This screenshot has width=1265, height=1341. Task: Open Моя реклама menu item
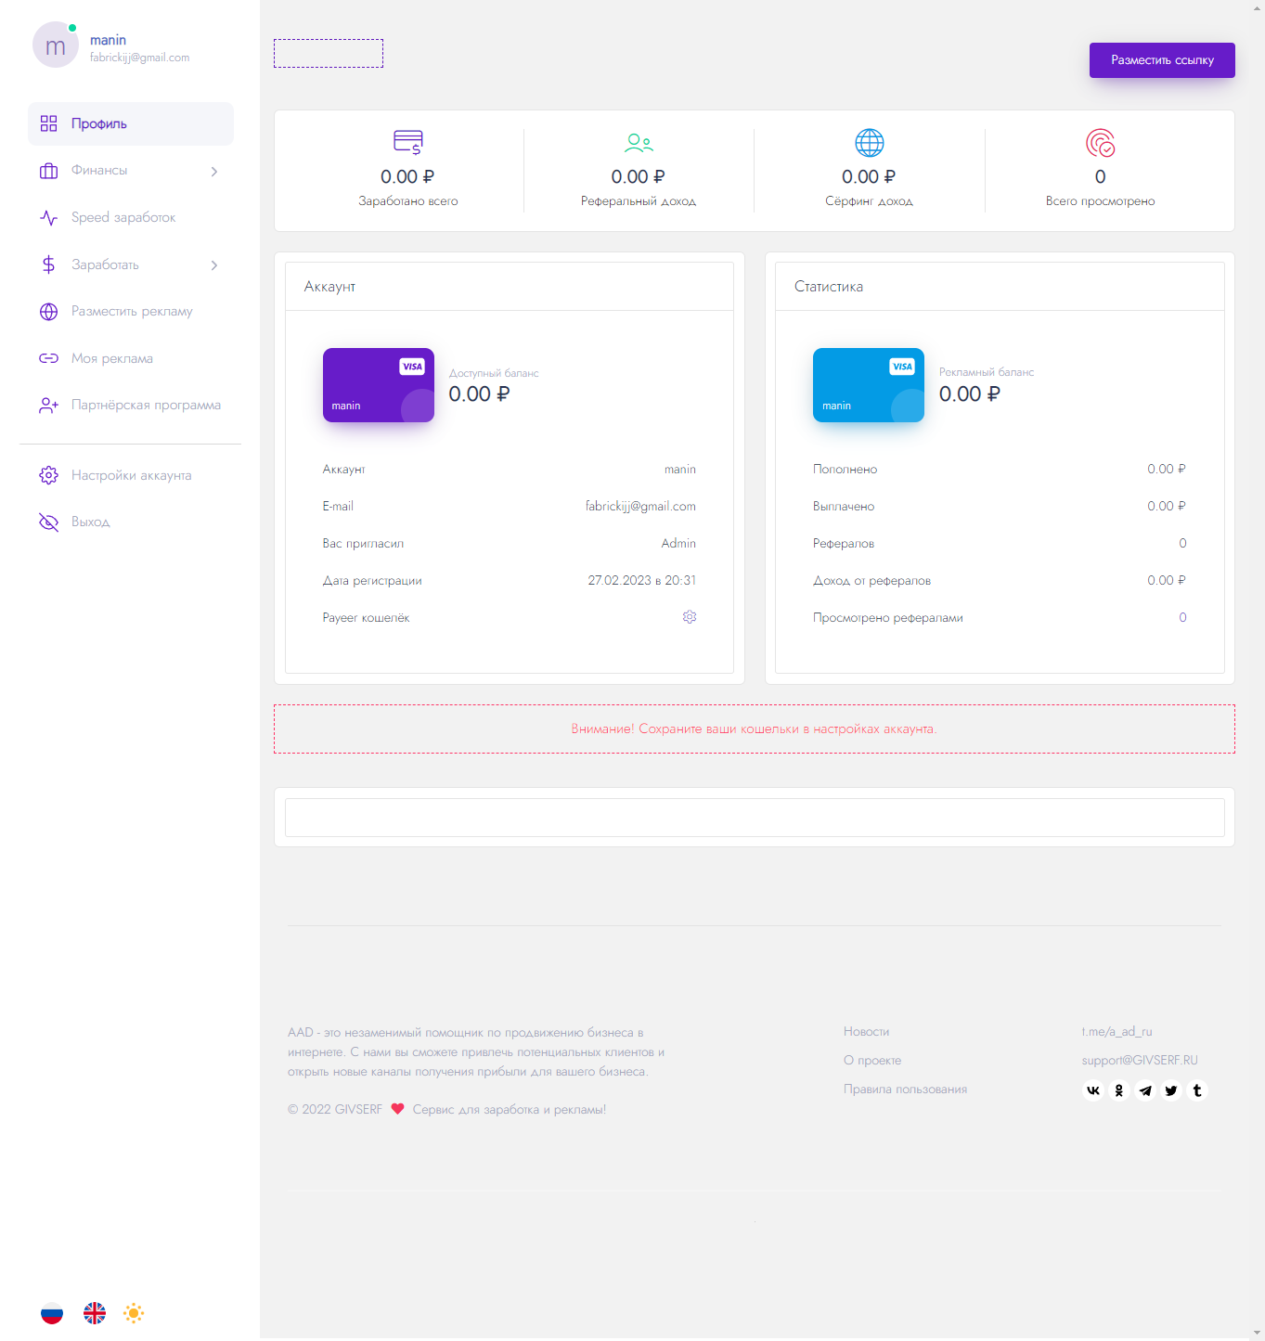(131, 358)
